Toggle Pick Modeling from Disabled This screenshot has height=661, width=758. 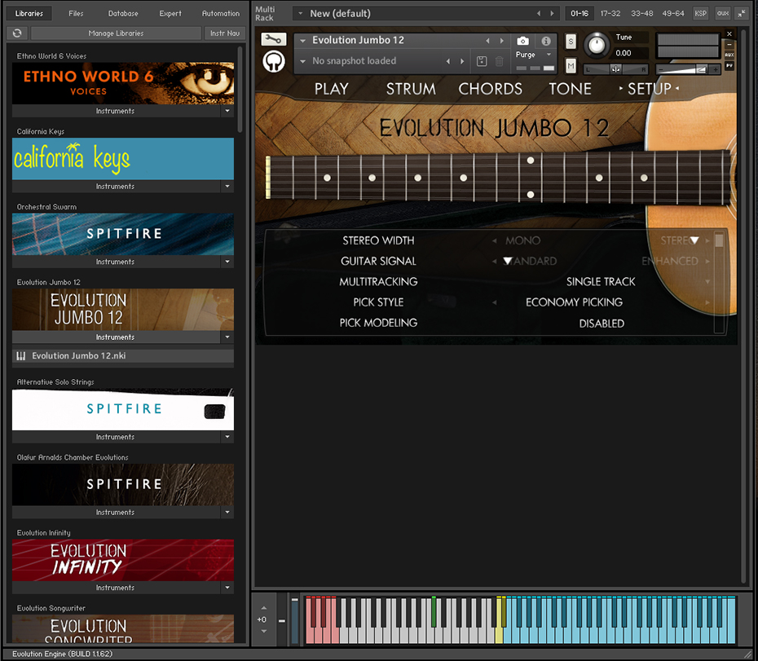coord(602,324)
